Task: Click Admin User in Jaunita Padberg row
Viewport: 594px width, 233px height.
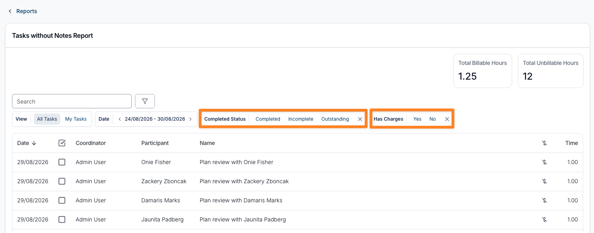Action: click(x=91, y=219)
